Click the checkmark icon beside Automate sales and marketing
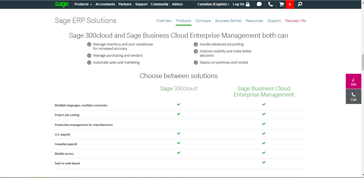 [89, 62]
